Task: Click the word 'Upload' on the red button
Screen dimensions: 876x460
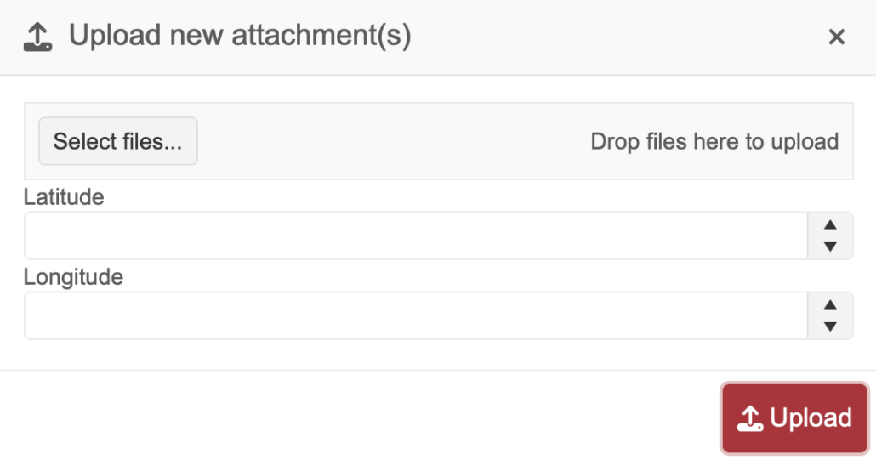Action: (x=811, y=417)
